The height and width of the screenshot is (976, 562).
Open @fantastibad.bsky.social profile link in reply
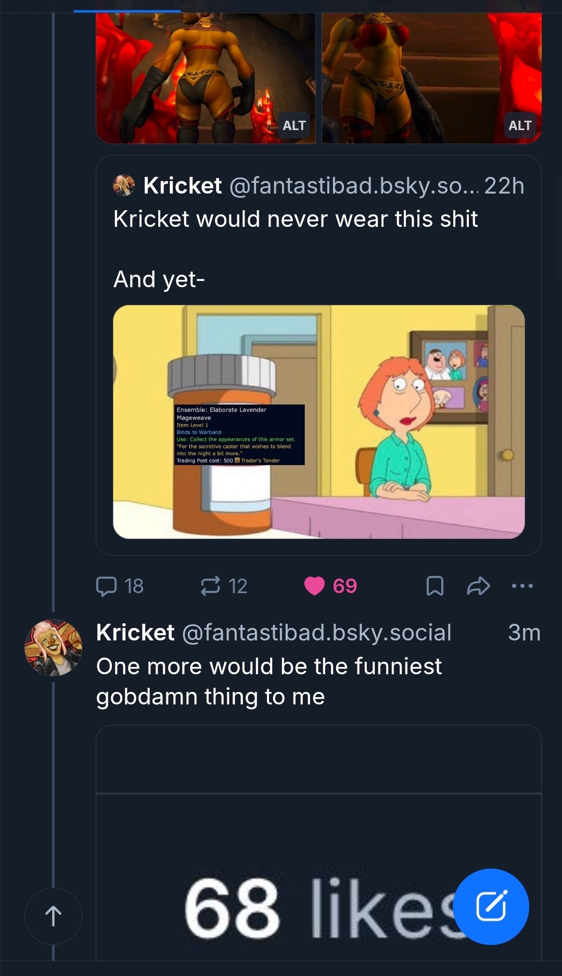(316, 633)
